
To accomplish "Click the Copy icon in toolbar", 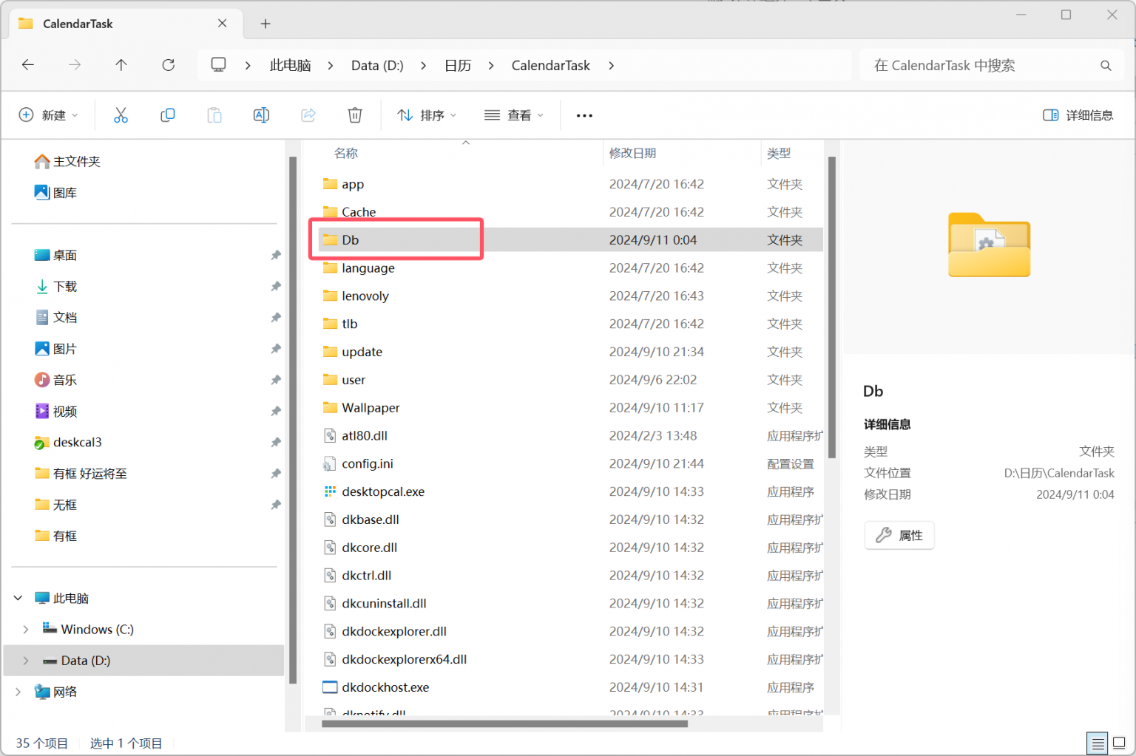I will [x=168, y=115].
